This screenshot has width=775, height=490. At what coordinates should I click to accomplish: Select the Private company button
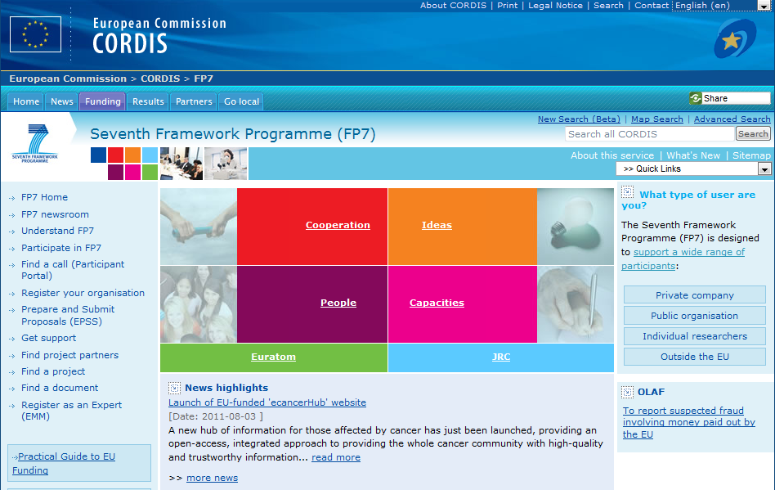click(694, 294)
